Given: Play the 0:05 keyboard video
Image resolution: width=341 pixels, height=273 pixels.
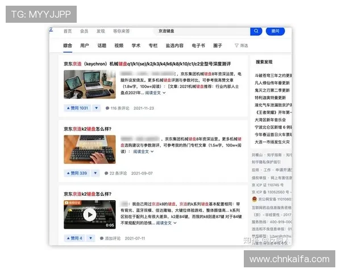Looking at the screenshot, I should click(x=90, y=214).
